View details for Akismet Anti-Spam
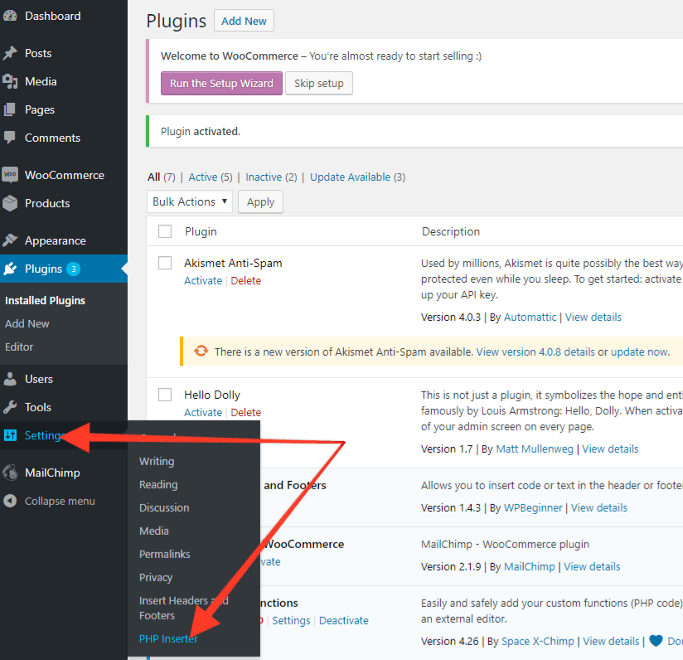 pyautogui.click(x=593, y=317)
